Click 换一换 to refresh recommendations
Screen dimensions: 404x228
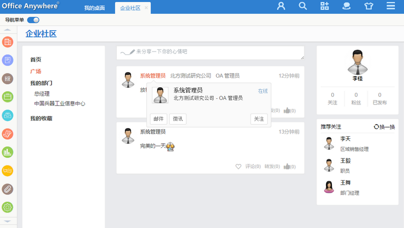coord(384,127)
